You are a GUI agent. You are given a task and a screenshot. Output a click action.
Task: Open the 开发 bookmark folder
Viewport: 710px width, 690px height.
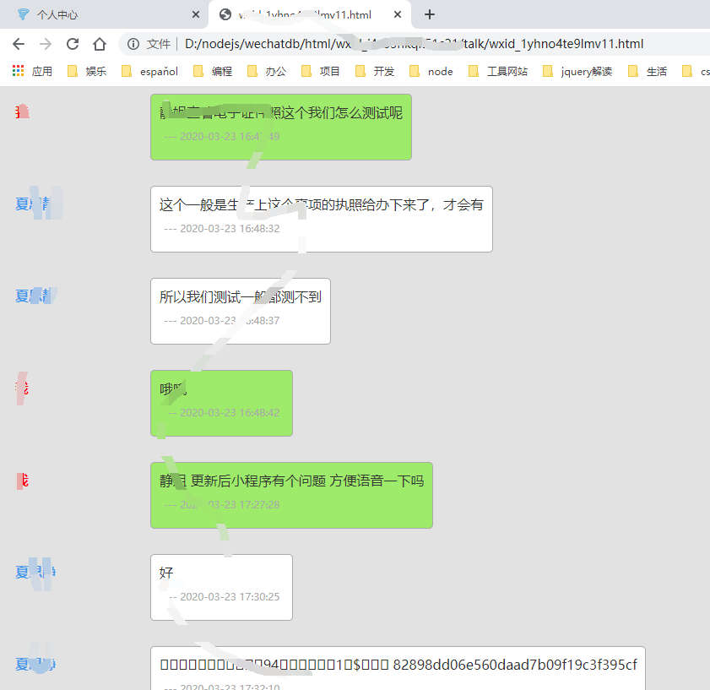point(375,71)
